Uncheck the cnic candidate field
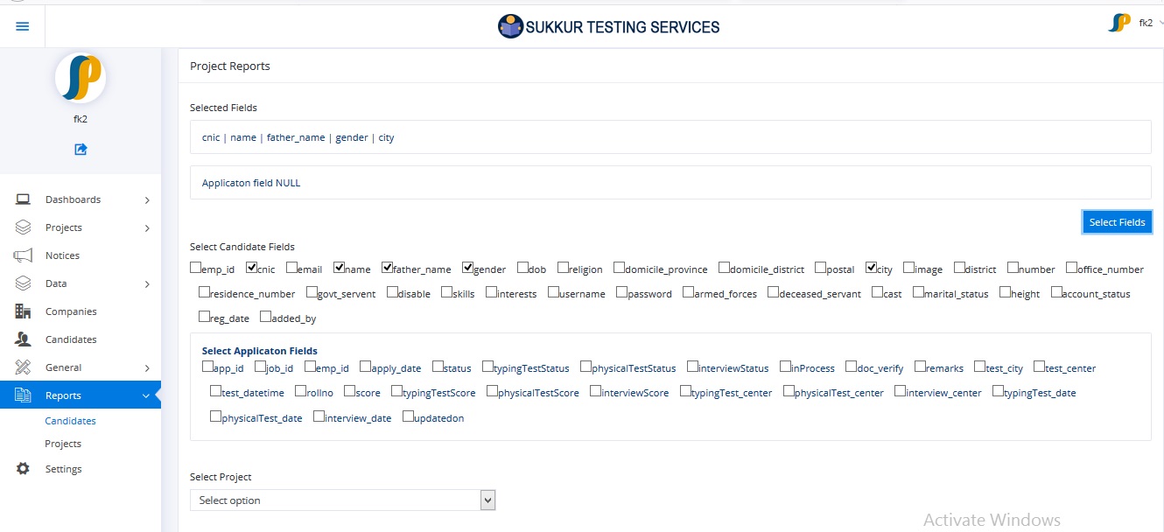Image resolution: width=1164 pixels, height=532 pixels. tap(252, 268)
